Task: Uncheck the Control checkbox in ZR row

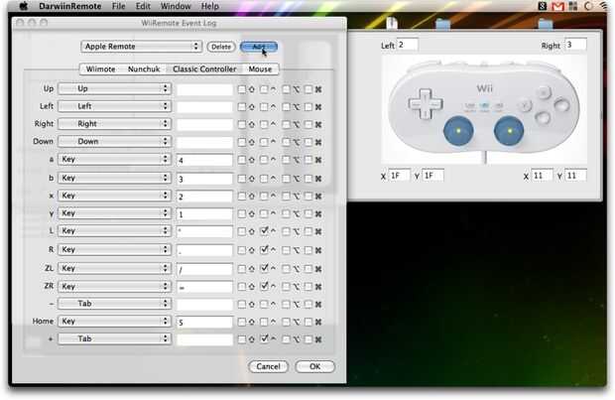Action: click(264, 286)
